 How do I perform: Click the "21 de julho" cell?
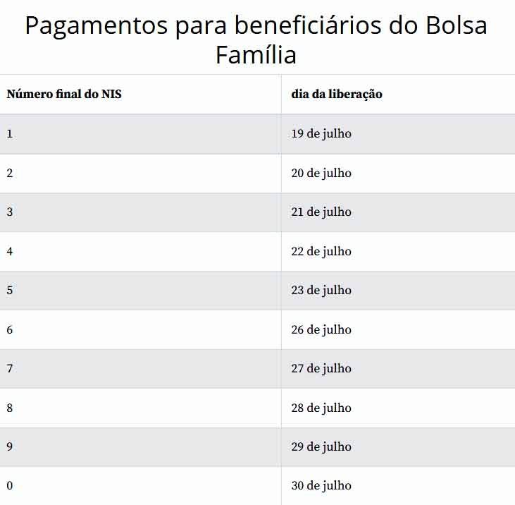pyautogui.click(x=321, y=212)
